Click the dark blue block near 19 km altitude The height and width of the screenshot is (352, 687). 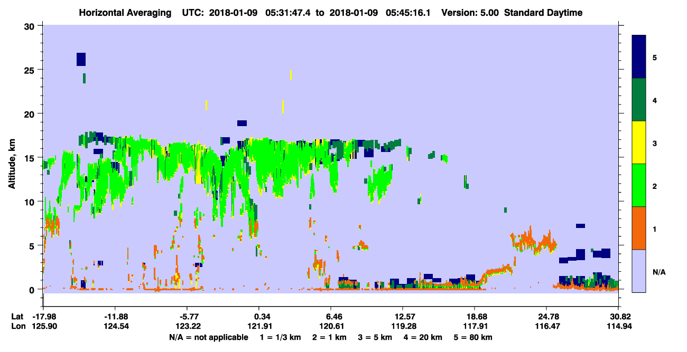point(242,123)
